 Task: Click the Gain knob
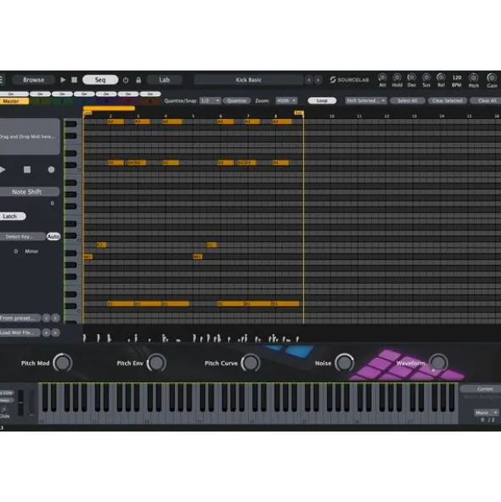(492, 78)
